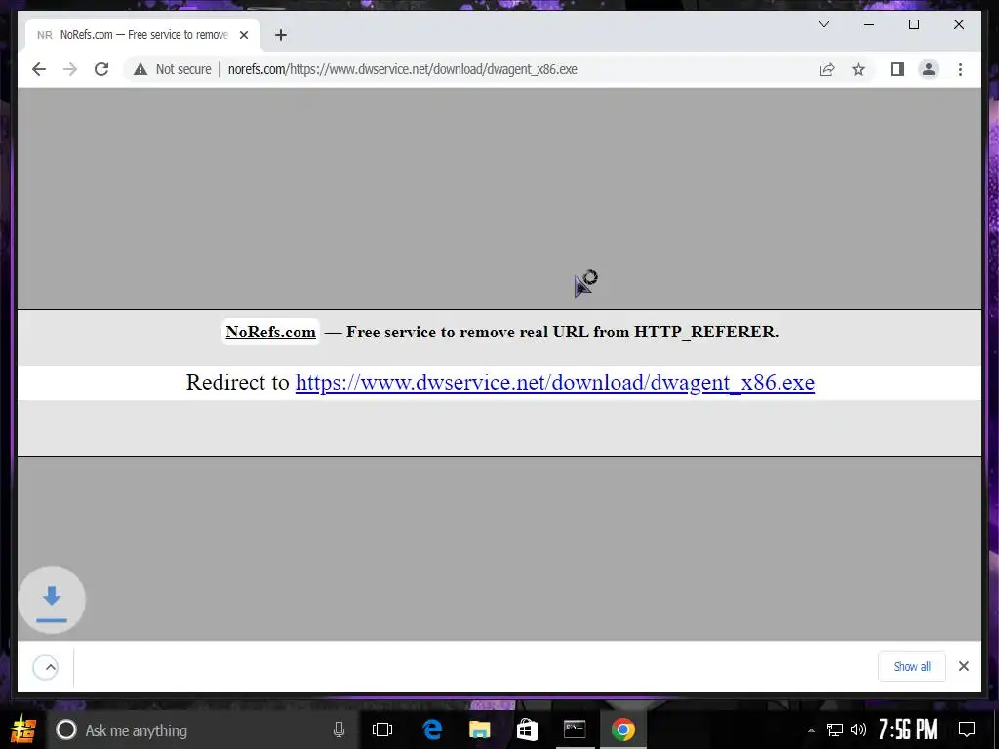Image resolution: width=999 pixels, height=749 pixels.
Task: Open the dwagent_x86.exe redirect link
Action: [x=554, y=382]
